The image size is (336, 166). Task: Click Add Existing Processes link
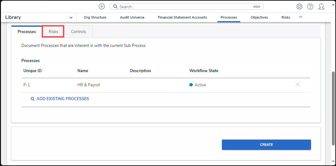click(63, 99)
